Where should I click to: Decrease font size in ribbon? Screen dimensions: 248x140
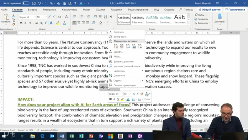[54, 17]
